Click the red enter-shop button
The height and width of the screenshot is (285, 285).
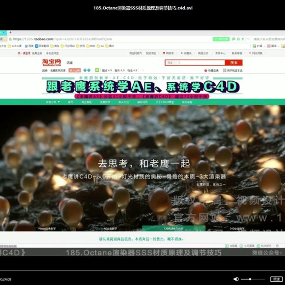[x=75, y=70]
